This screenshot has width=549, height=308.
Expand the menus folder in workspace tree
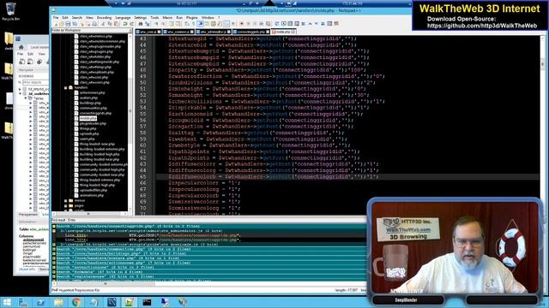[x=65, y=201]
